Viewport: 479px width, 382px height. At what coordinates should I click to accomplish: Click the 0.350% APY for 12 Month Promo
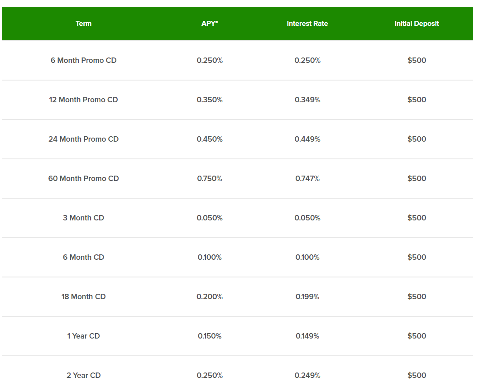point(210,100)
